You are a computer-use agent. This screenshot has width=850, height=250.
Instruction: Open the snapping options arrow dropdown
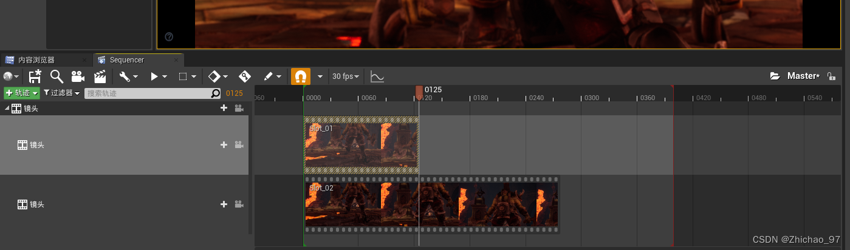(320, 76)
